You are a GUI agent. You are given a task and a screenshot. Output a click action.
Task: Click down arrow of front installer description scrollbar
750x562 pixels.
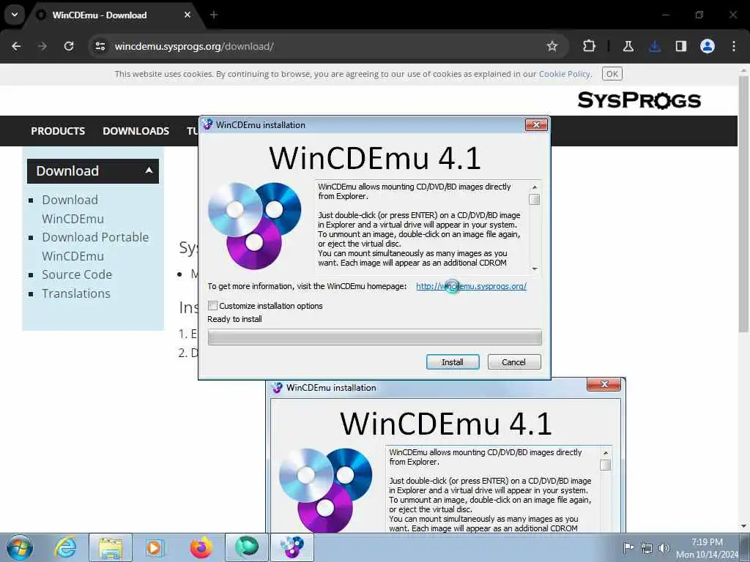point(534,269)
